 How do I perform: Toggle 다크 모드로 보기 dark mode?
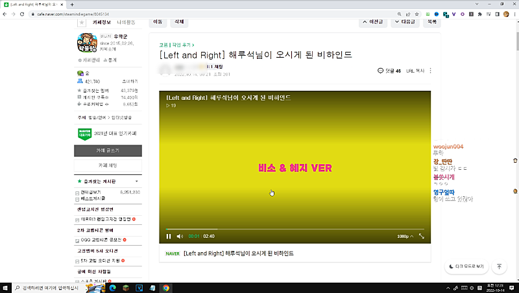click(x=466, y=266)
